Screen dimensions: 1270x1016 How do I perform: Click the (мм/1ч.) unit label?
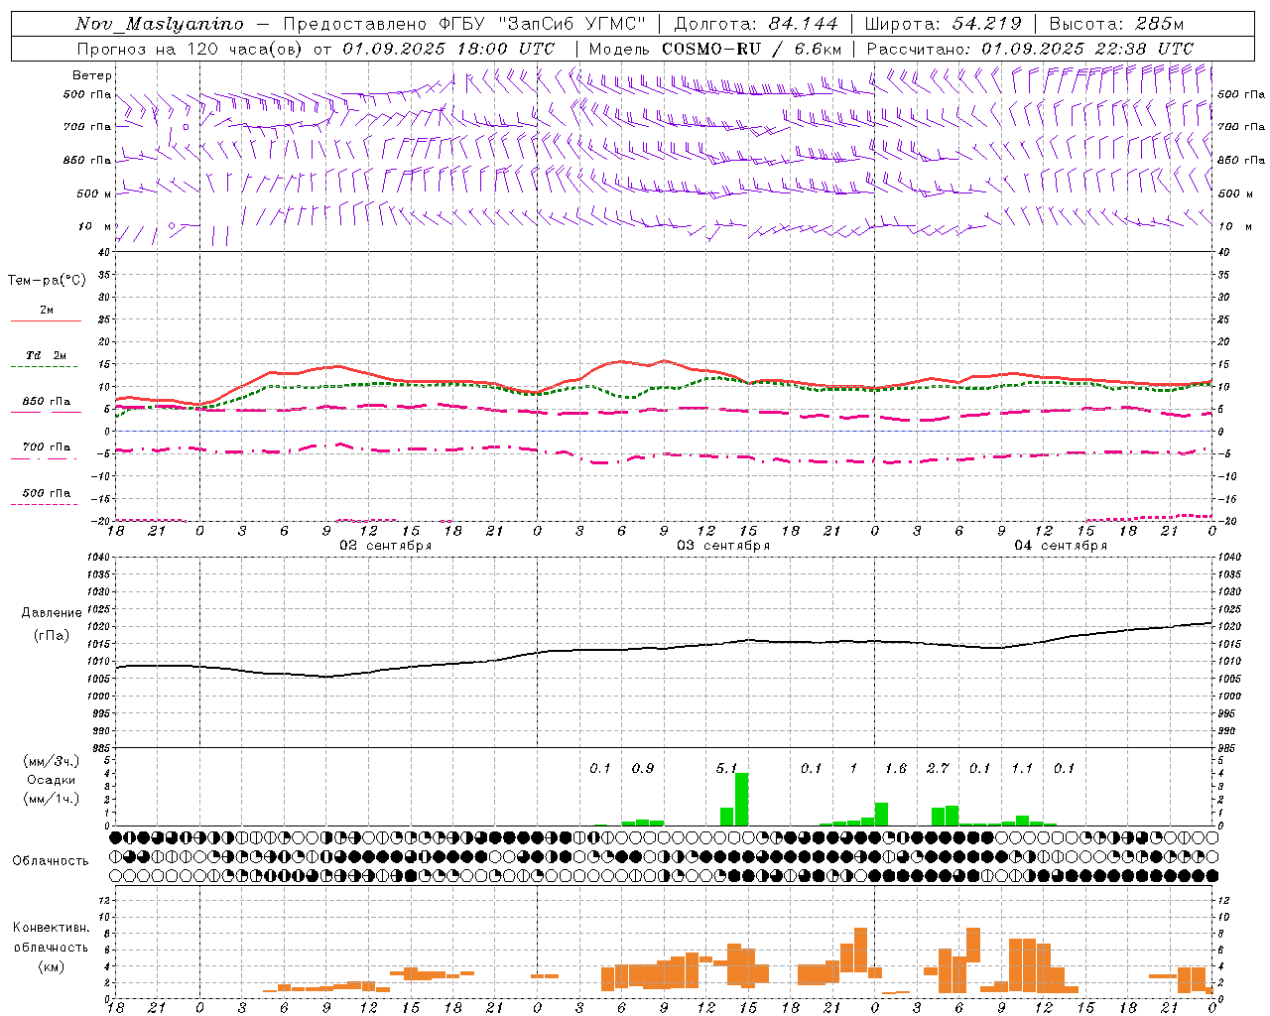click(x=51, y=799)
